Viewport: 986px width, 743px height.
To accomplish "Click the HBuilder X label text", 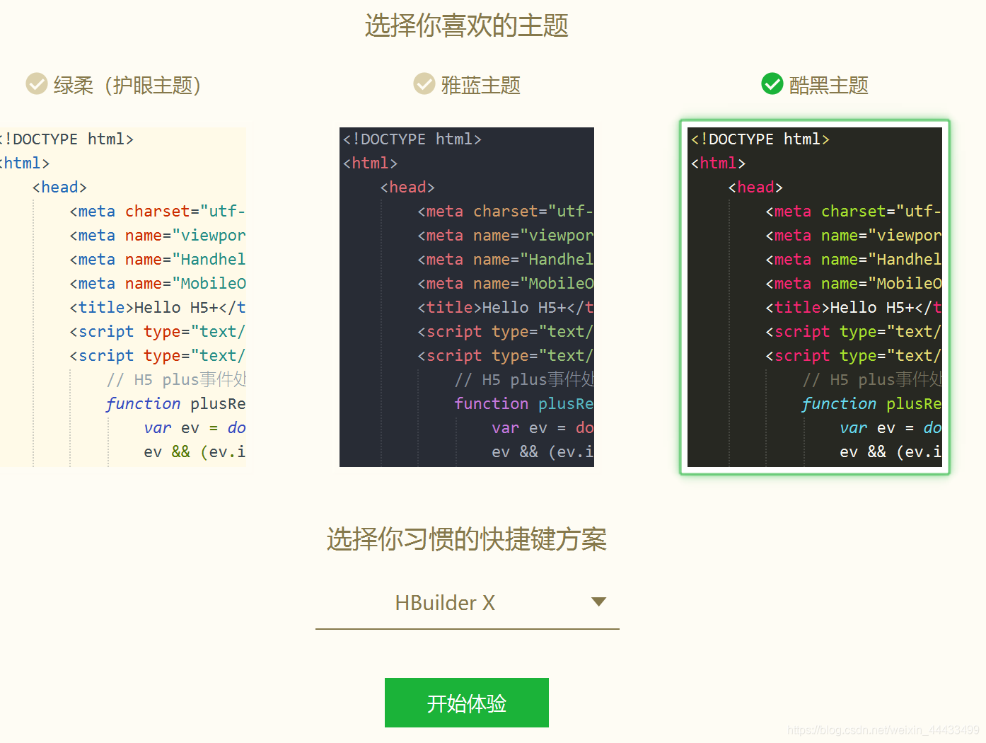I will pyautogui.click(x=444, y=603).
